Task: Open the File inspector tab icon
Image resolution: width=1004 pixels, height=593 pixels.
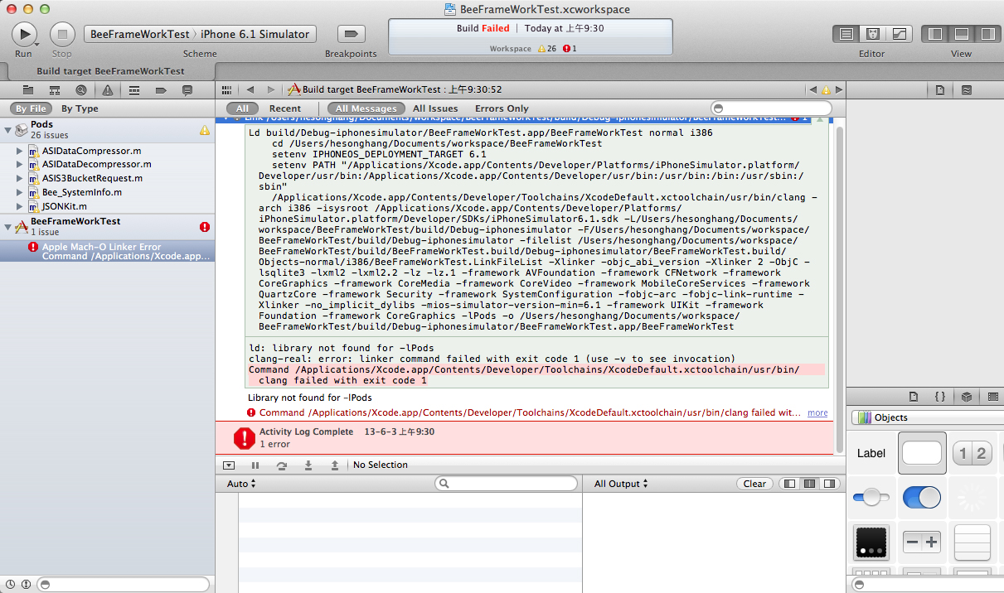Action: click(x=940, y=89)
